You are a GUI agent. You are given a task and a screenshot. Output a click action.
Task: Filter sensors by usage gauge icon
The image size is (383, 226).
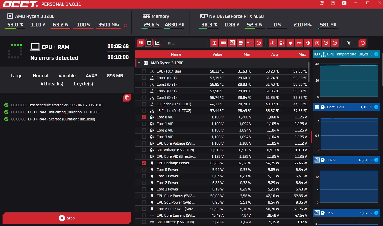pyautogui.click(x=326, y=43)
